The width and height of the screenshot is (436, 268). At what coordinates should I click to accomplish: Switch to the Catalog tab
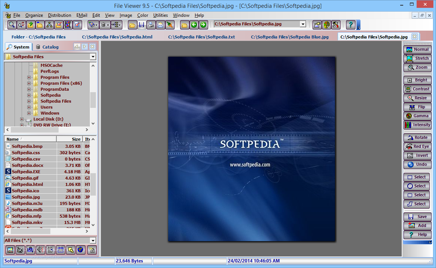click(47, 47)
